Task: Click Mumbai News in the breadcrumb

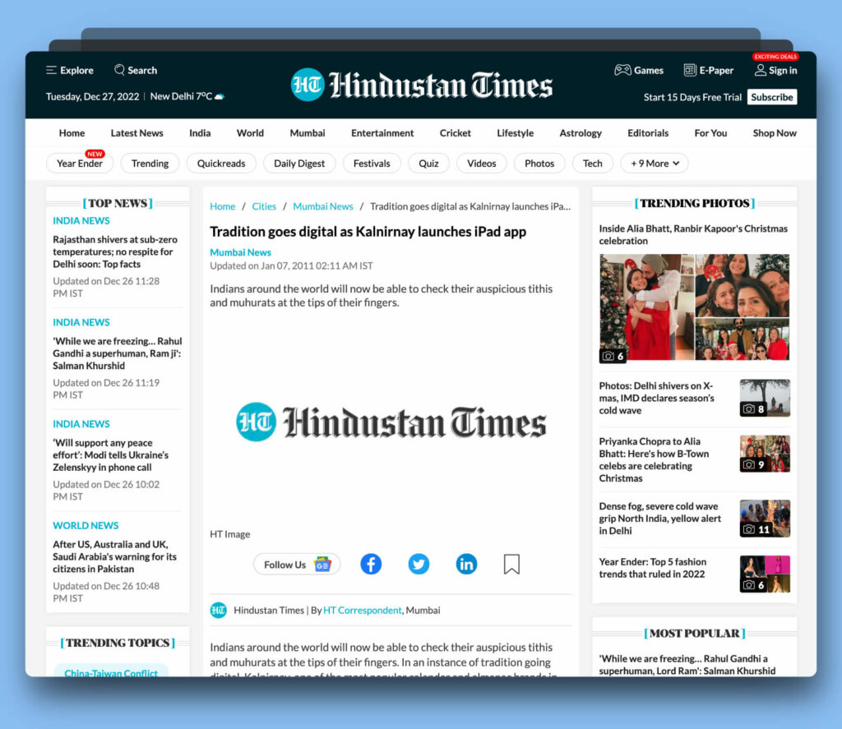Action: coord(323,206)
